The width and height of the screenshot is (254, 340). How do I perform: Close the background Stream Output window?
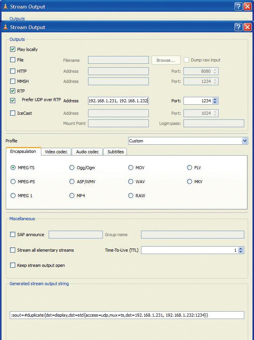tap(247, 7)
